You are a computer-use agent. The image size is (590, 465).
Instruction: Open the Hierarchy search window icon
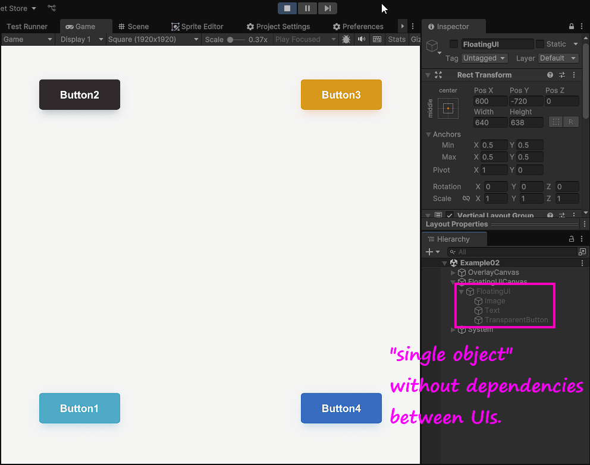(582, 252)
